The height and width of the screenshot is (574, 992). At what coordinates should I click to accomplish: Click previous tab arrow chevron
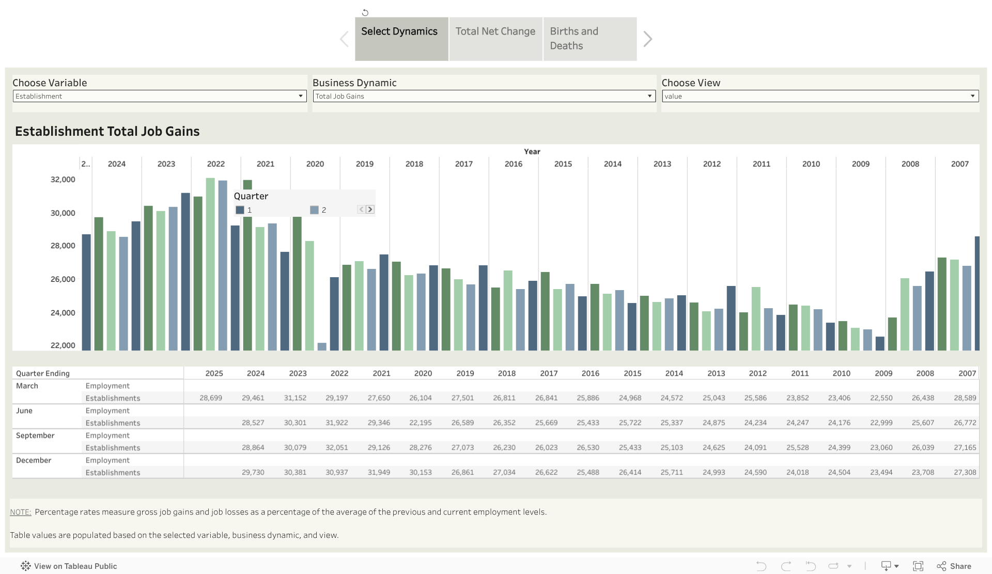click(x=344, y=39)
